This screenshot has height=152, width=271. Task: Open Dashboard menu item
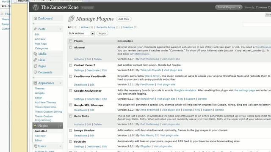click(45, 19)
